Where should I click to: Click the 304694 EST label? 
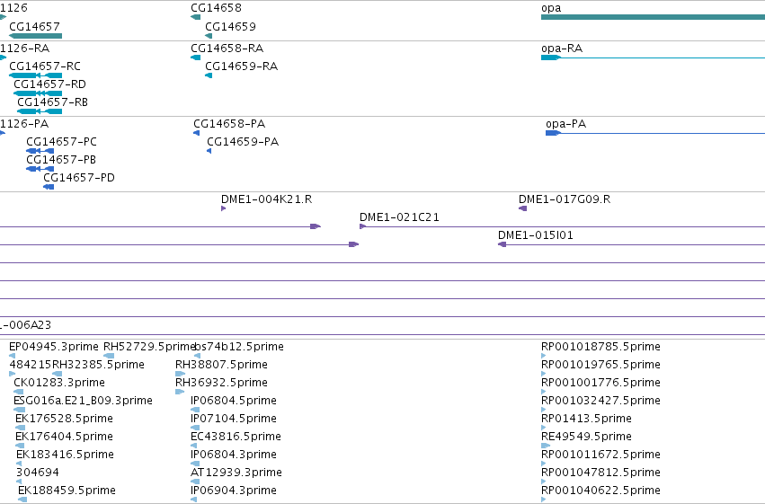[x=38, y=473]
